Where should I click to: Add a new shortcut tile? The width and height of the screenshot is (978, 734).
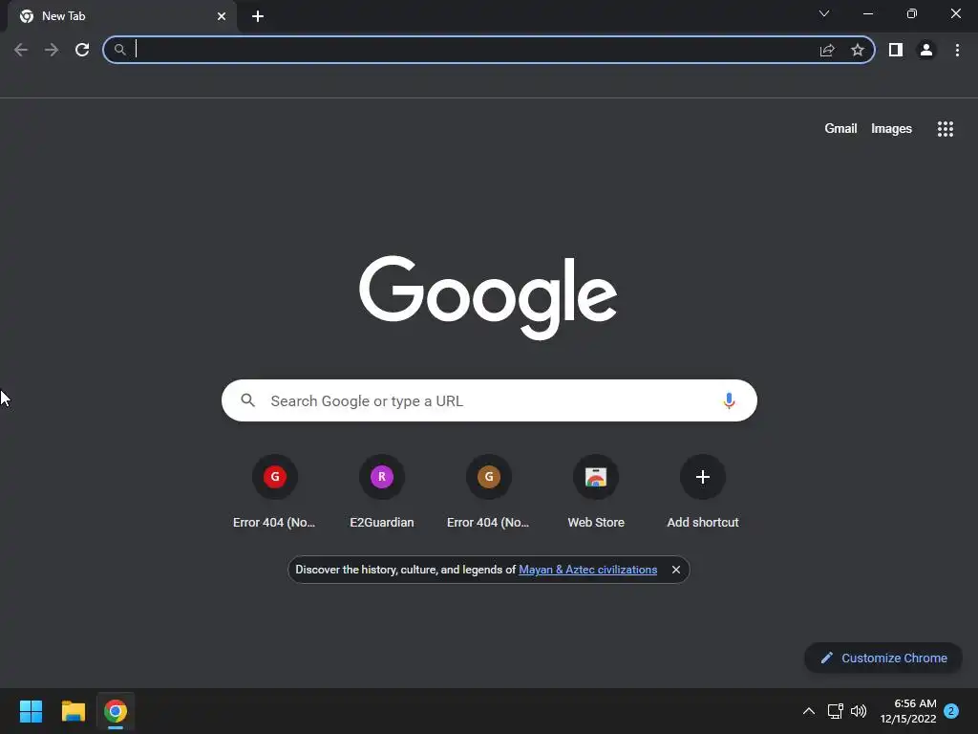point(703,492)
